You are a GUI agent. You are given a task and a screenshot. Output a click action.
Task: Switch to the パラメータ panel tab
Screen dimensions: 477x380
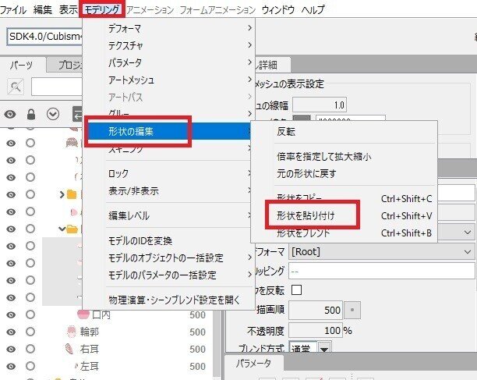click(253, 363)
